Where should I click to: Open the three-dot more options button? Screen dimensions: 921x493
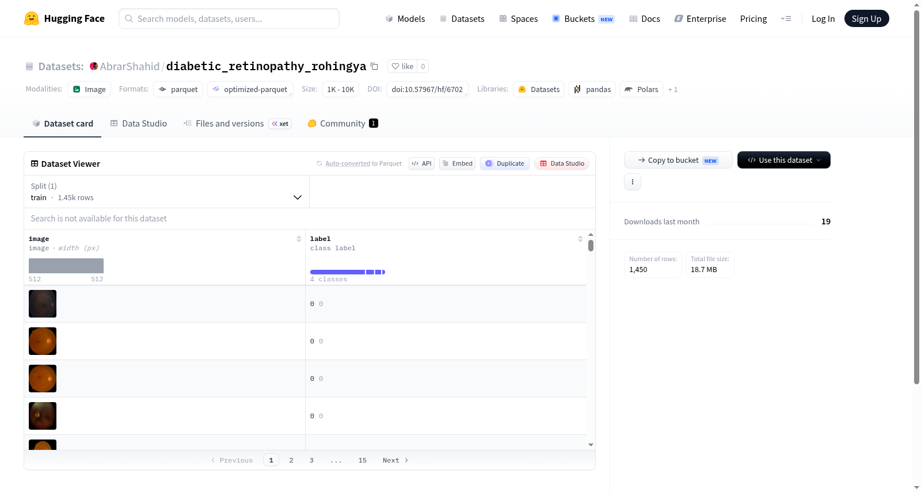(633, 182)
